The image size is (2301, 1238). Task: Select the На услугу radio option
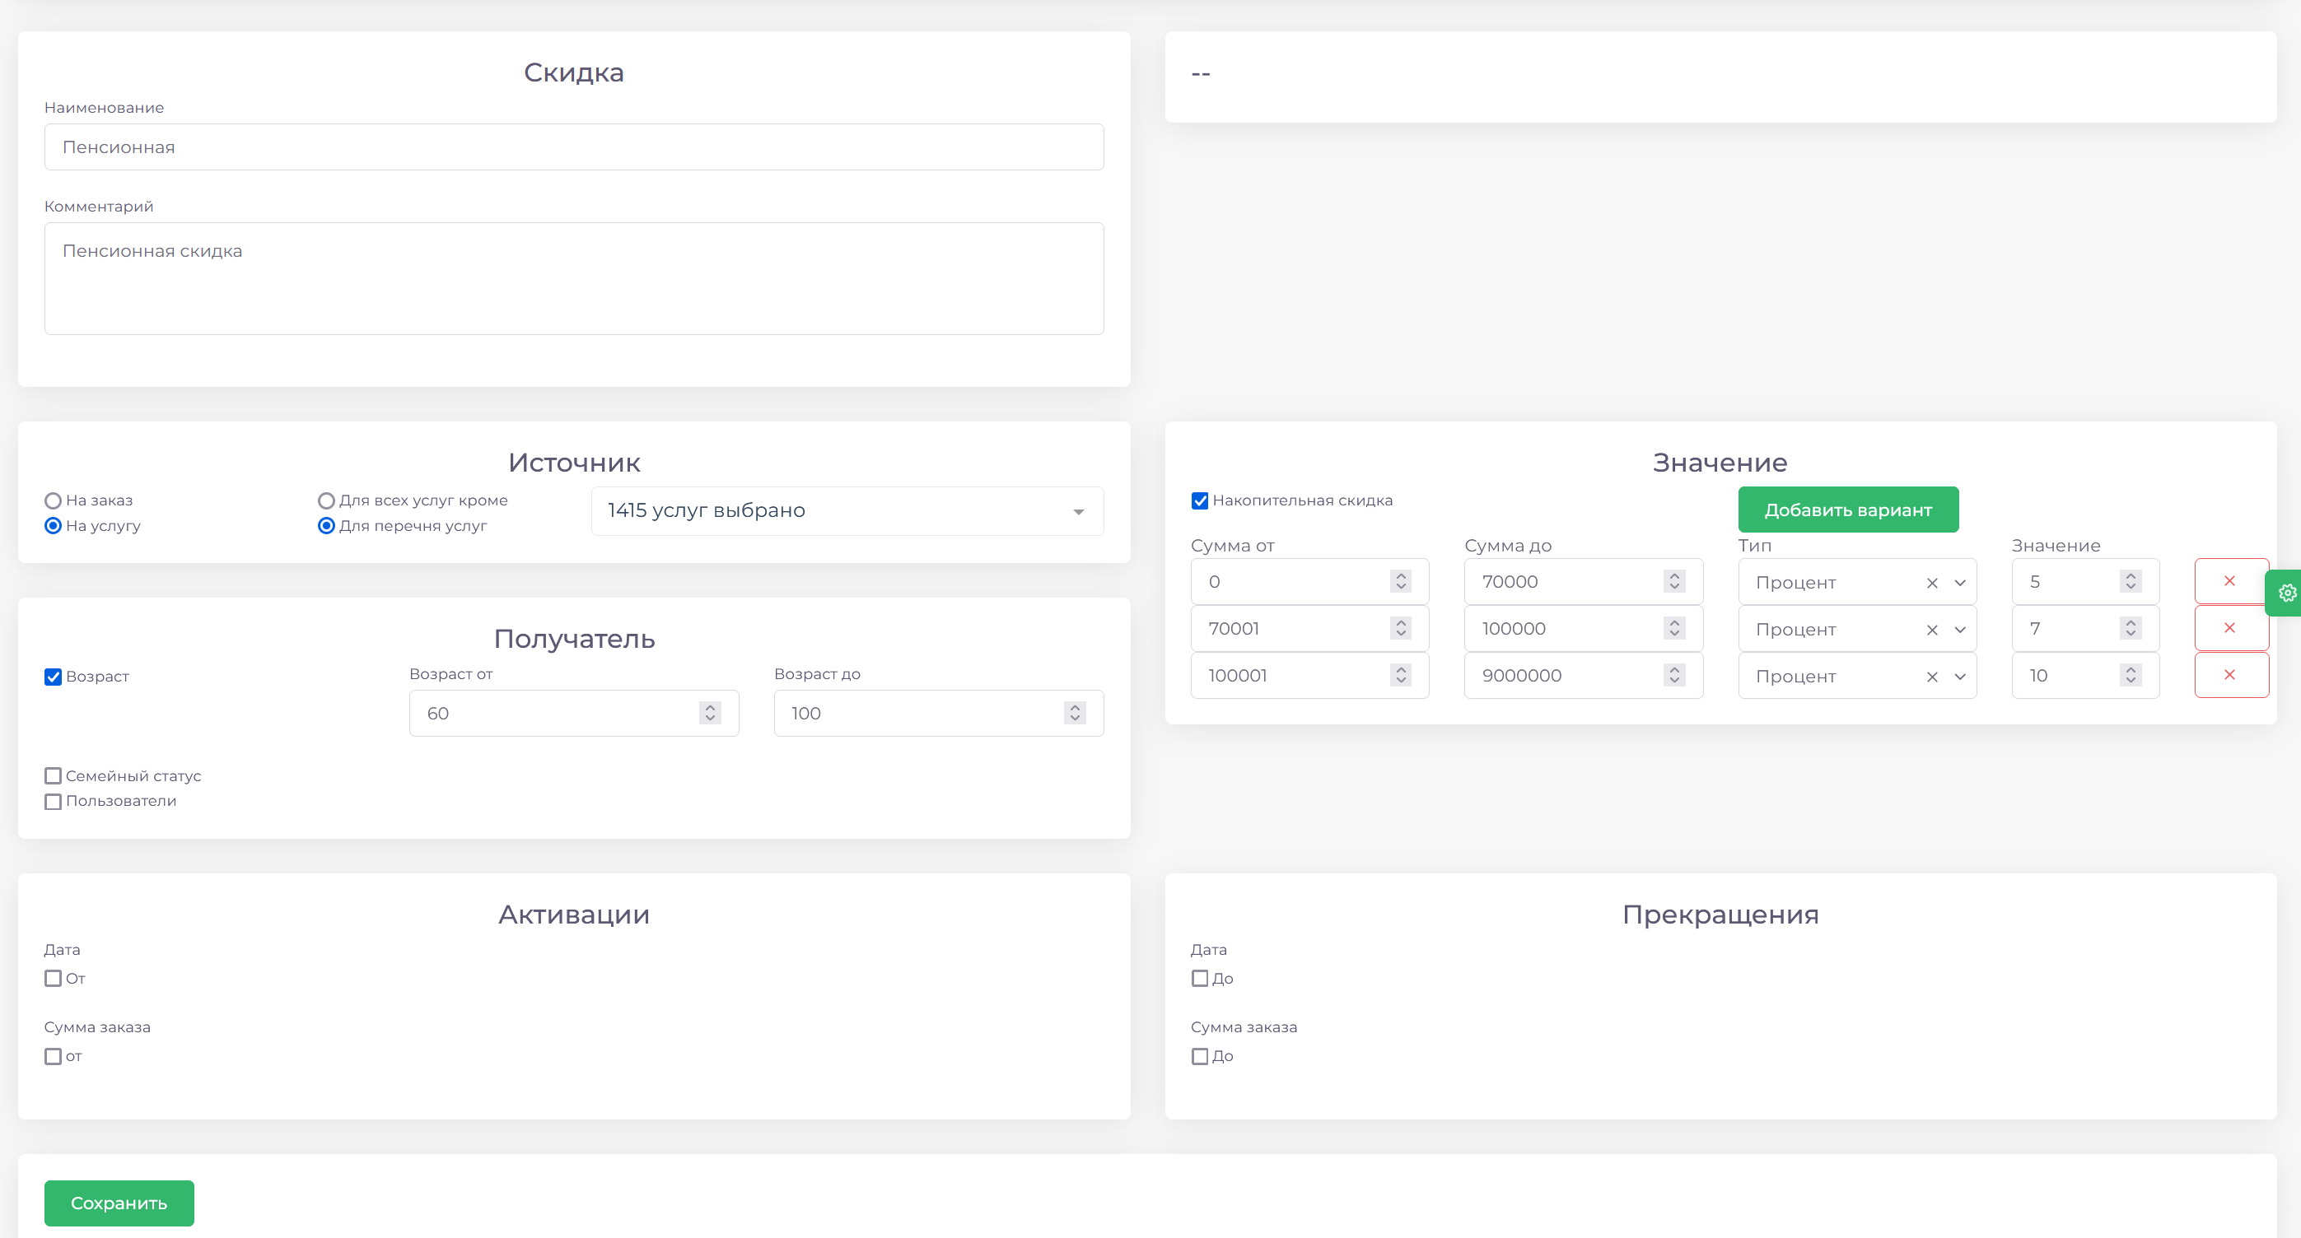(53, 526)
